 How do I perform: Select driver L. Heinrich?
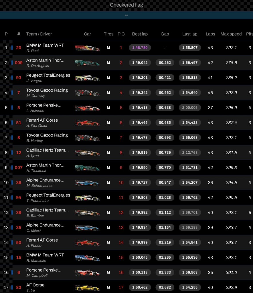(x=35, y=111)
